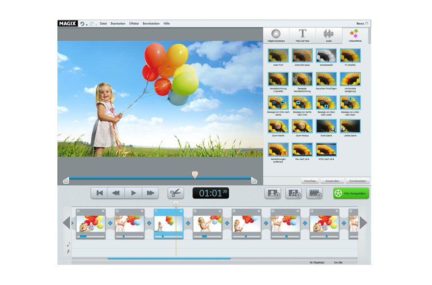
Task: Uncheck the highlighted blue storyboard clip
Action: tap(156, 211)
